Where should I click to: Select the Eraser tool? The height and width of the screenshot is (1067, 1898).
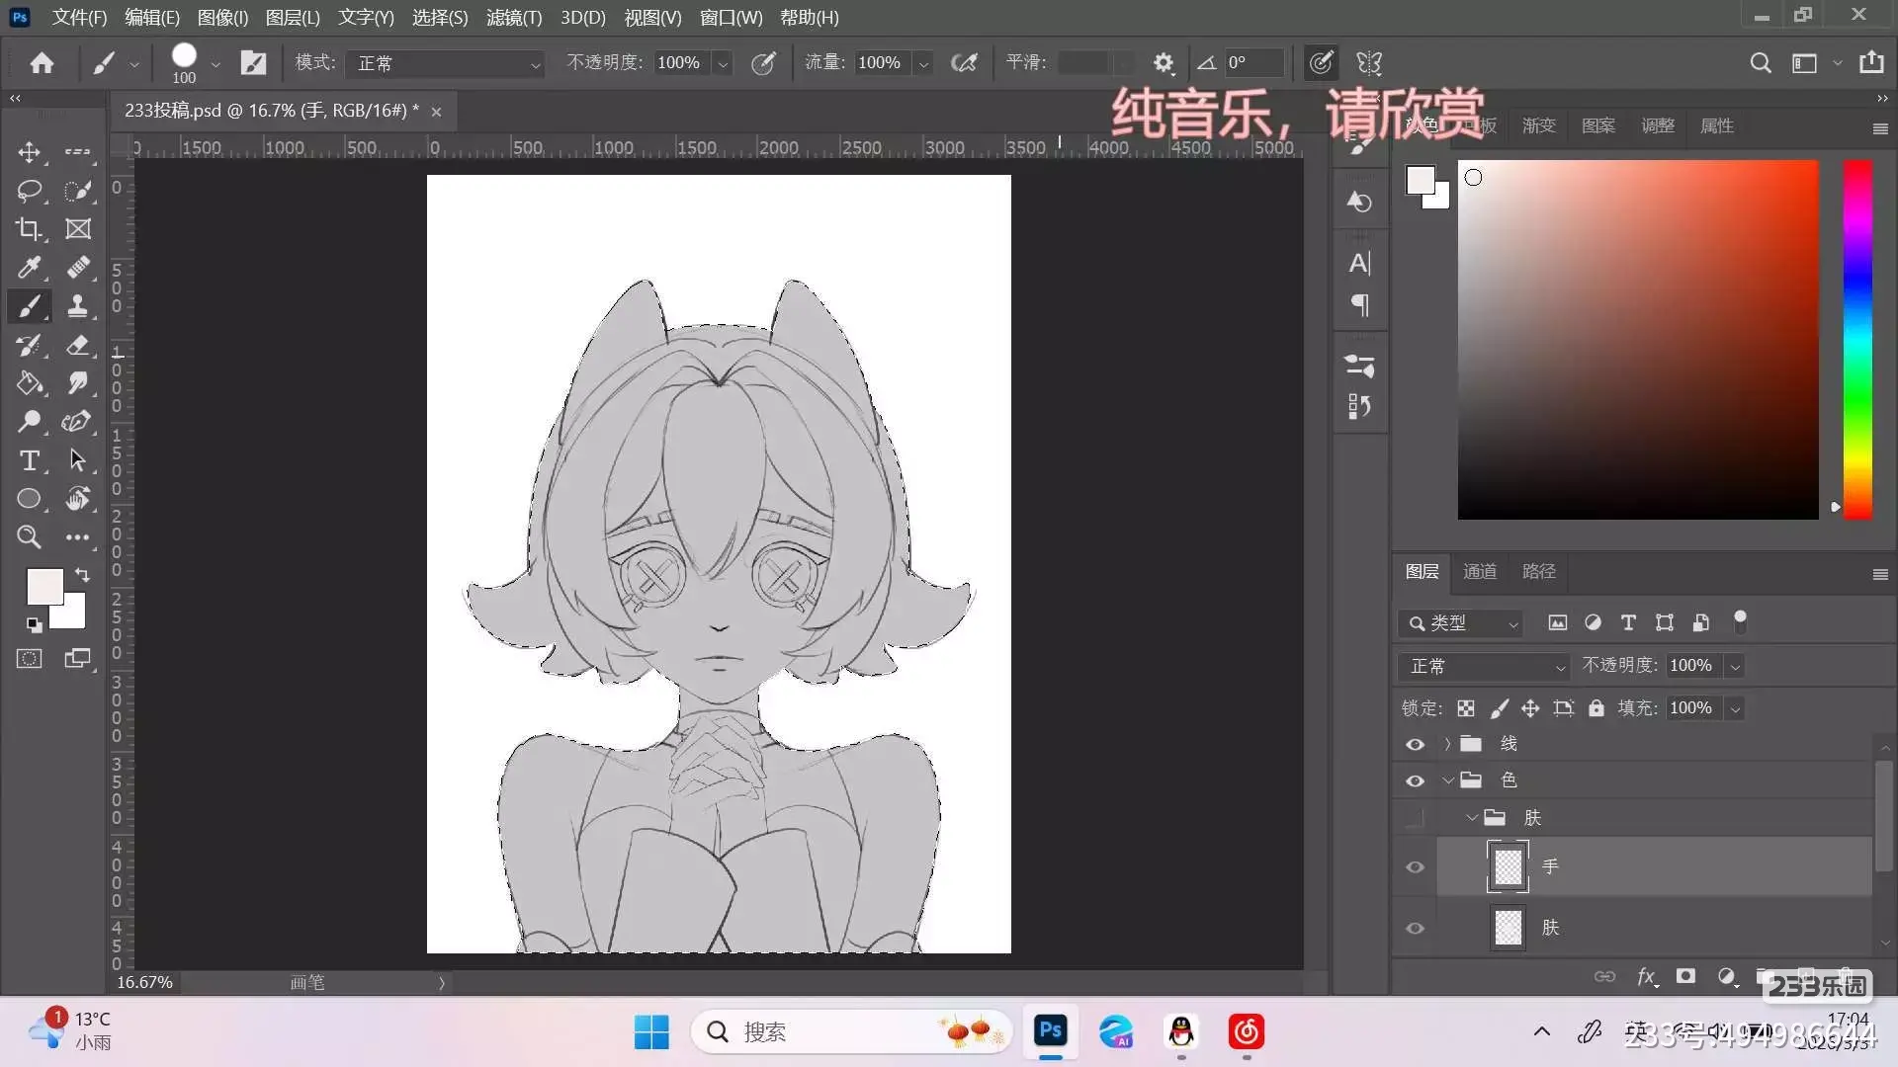click(x=77, y=345)
